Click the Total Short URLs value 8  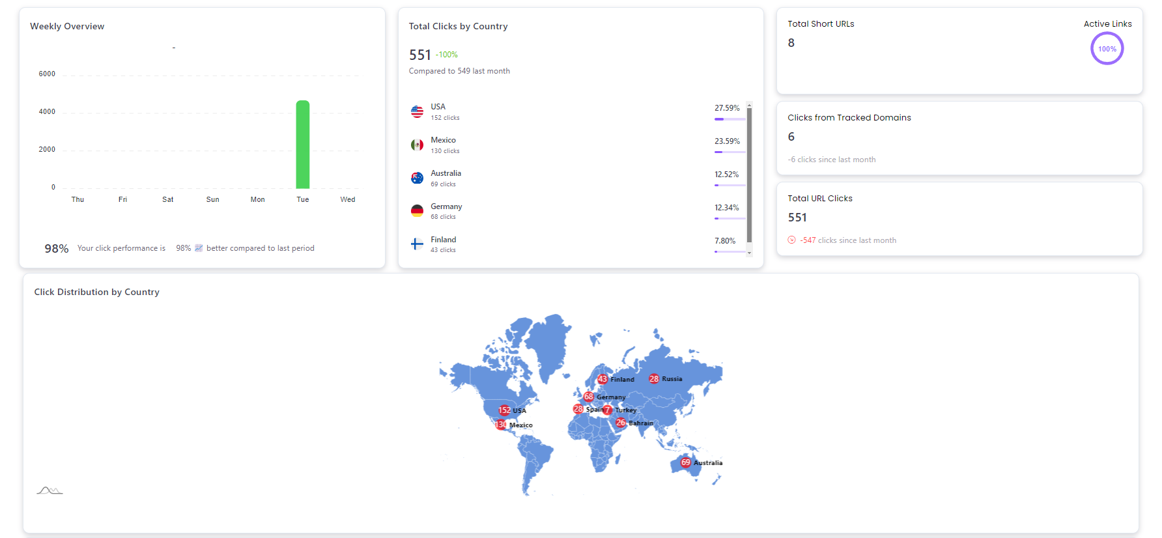[791, 43]
